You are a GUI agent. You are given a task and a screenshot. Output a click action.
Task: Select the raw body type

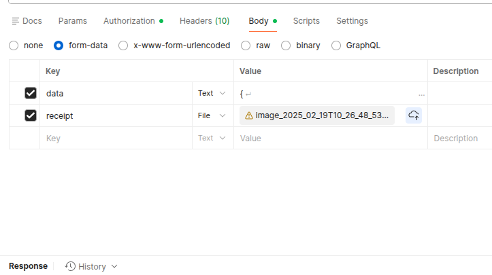click(x=247, y=45)
